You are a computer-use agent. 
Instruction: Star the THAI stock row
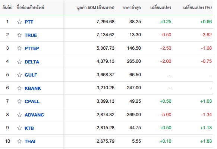click(19, 141)
